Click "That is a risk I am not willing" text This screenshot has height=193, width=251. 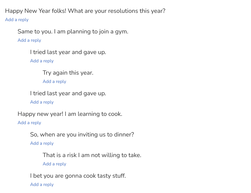(92, 155)
